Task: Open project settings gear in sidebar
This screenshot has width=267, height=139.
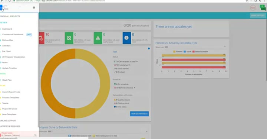Action: (x=34, y=7)
